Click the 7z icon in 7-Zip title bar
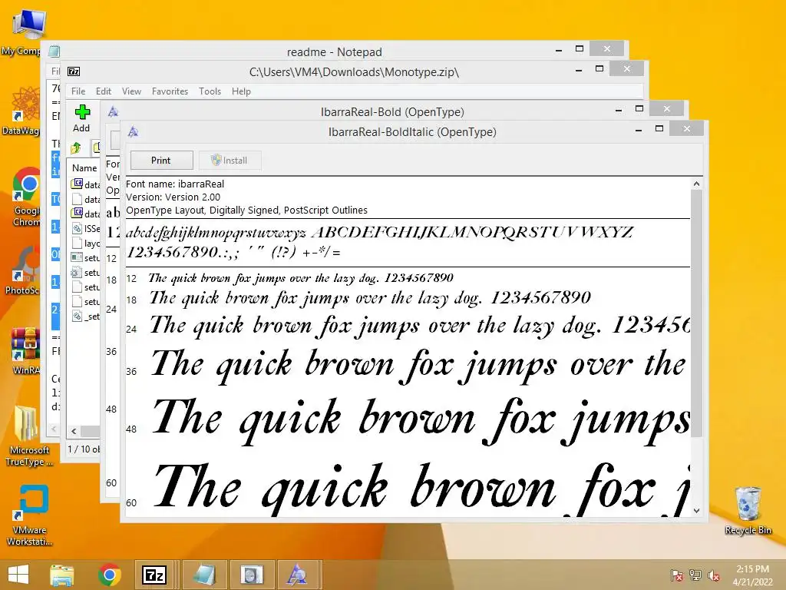 click(74, 71)
